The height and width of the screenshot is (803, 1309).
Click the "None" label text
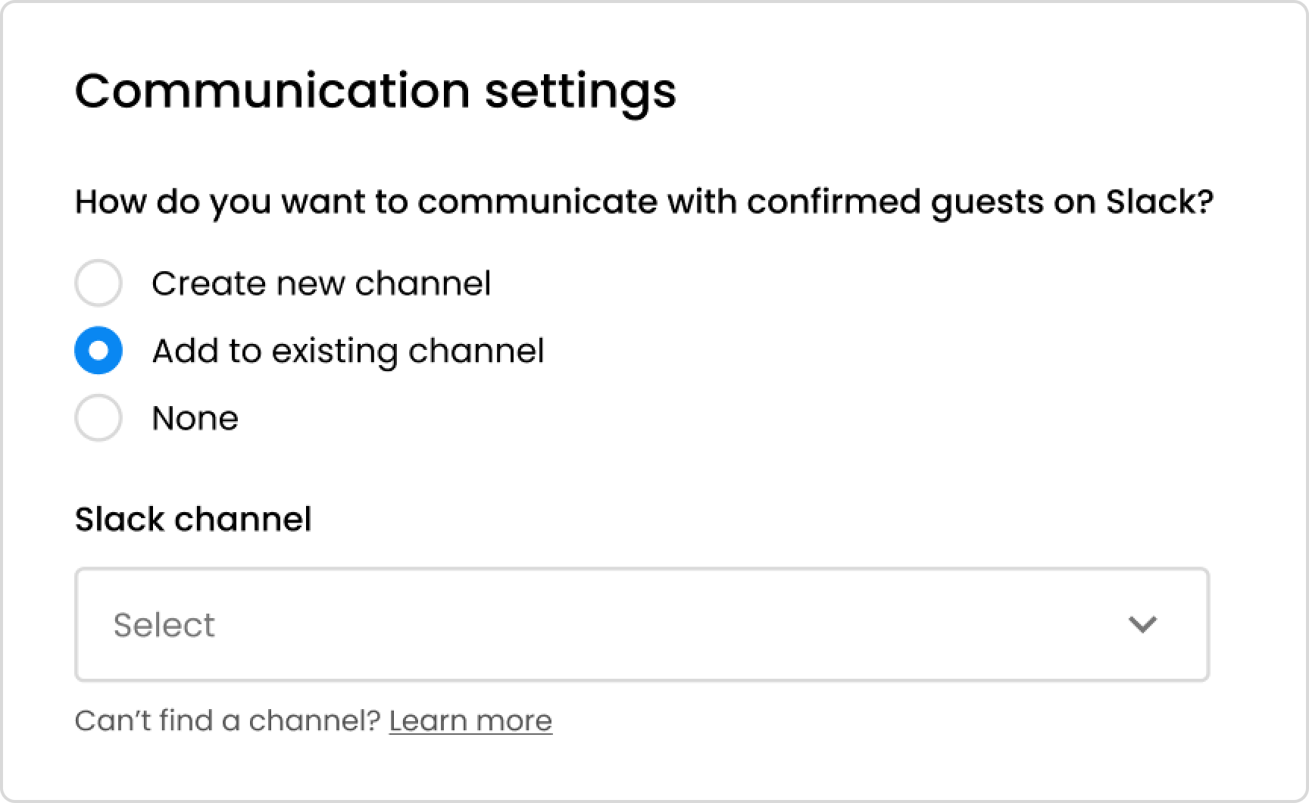[195, 417]
